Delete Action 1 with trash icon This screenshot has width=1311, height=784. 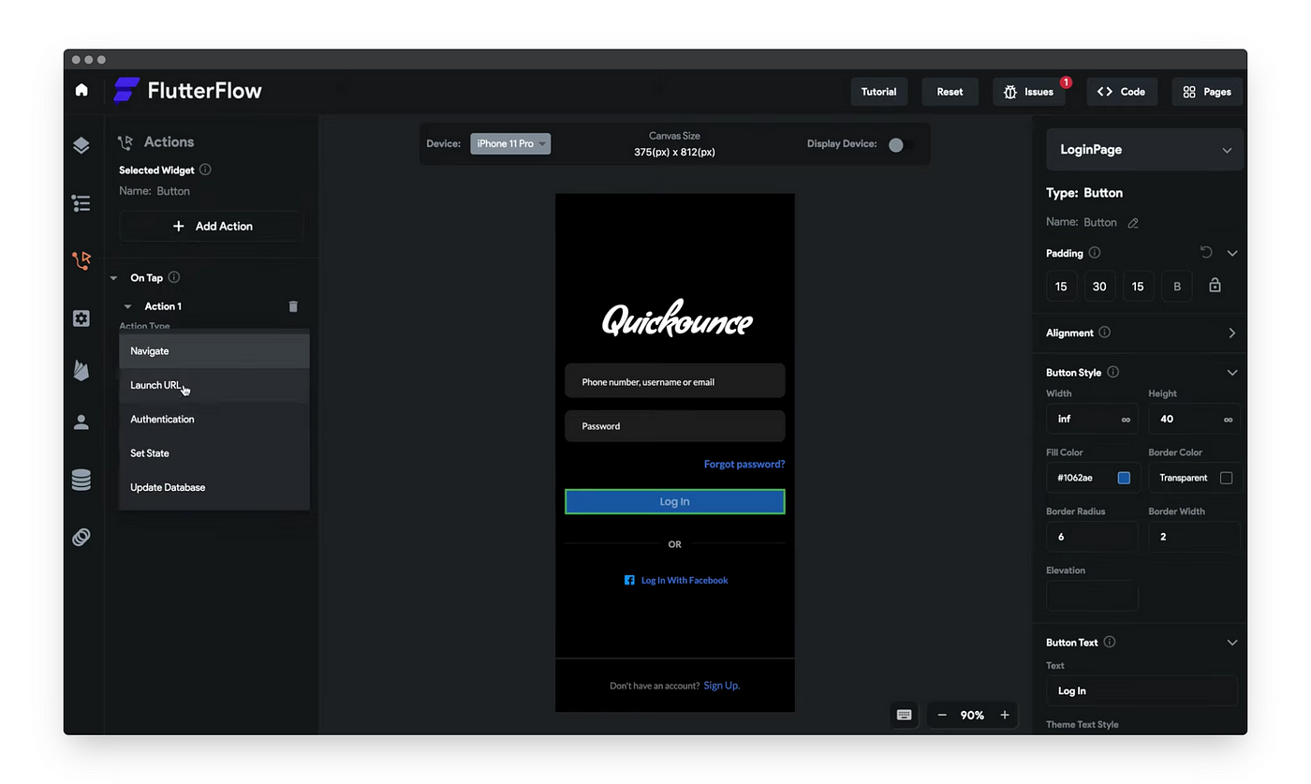[293, 306]
